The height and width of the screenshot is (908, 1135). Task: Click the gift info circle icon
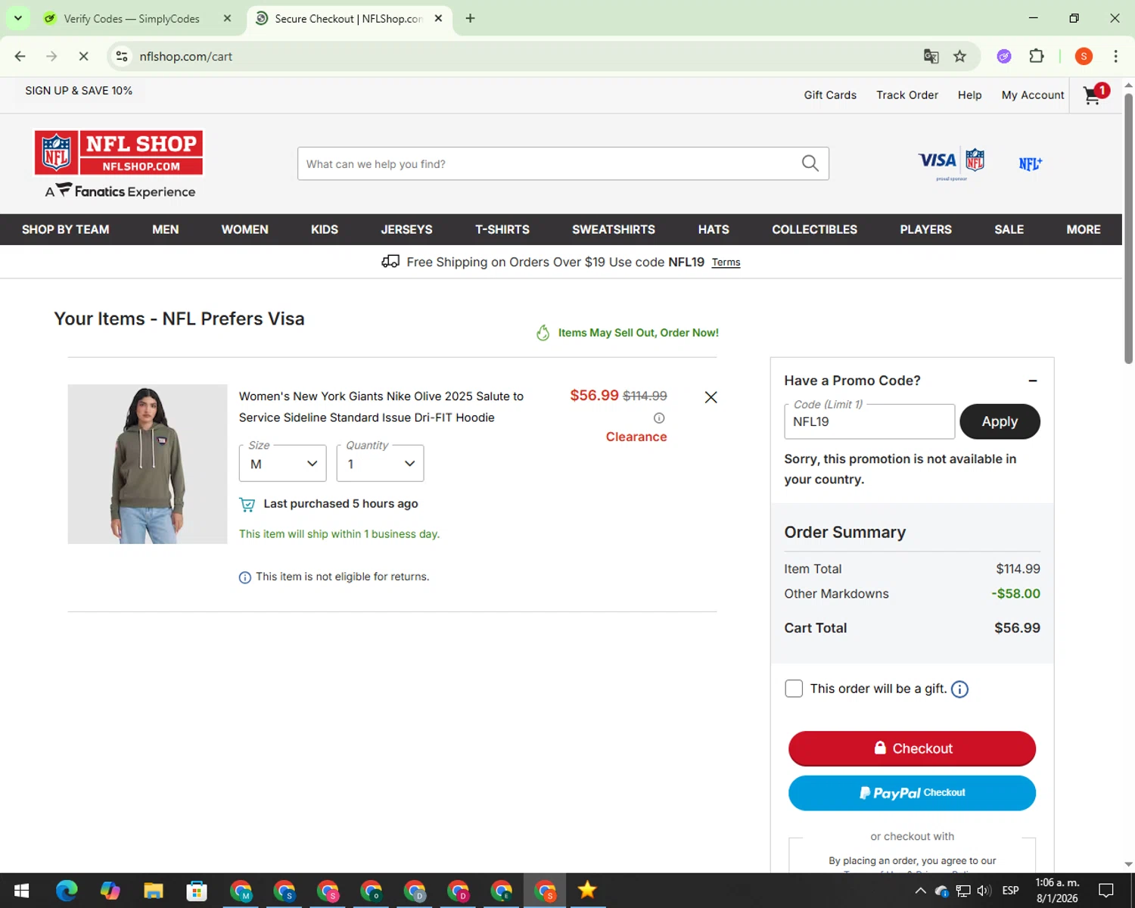pos(959,689)
